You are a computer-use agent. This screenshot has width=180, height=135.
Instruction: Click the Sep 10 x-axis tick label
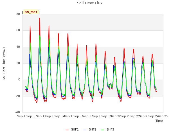pyautogui.click(x=22, y=116)
